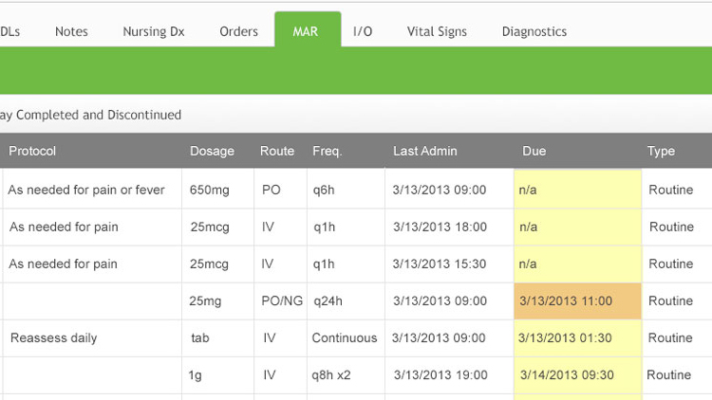
Task: Click the Type column header
Action: pos(661,151)
